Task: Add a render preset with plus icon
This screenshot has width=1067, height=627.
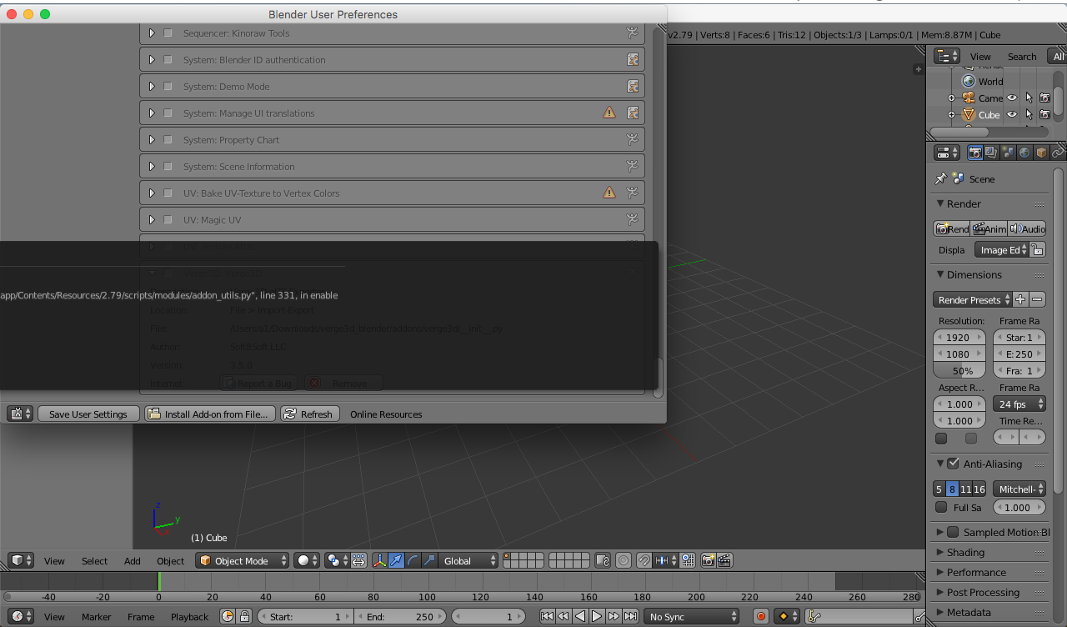Action: tap(1020, 299)
